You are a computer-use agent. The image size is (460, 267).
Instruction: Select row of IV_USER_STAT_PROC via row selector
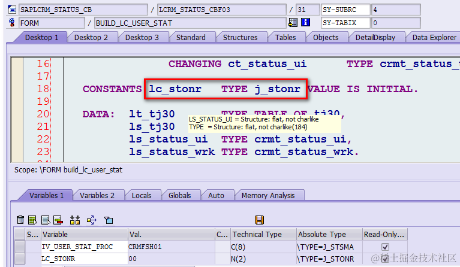pos(20,247)
